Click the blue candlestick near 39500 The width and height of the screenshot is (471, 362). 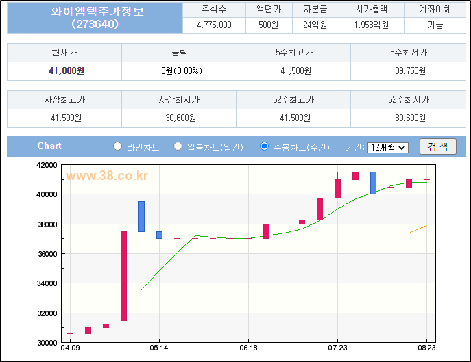coord(141,216)
